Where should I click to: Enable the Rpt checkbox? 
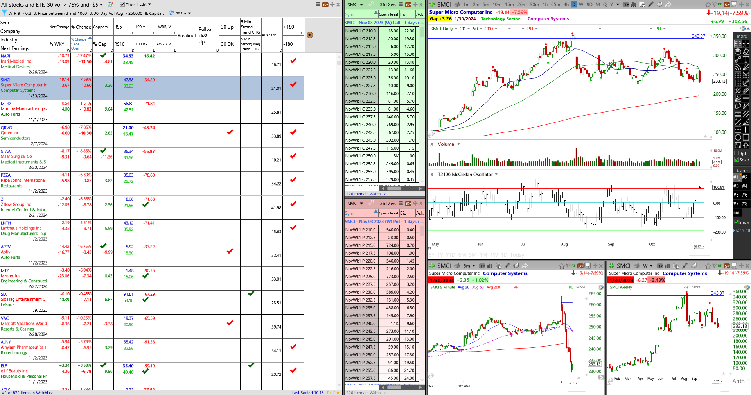737,154
